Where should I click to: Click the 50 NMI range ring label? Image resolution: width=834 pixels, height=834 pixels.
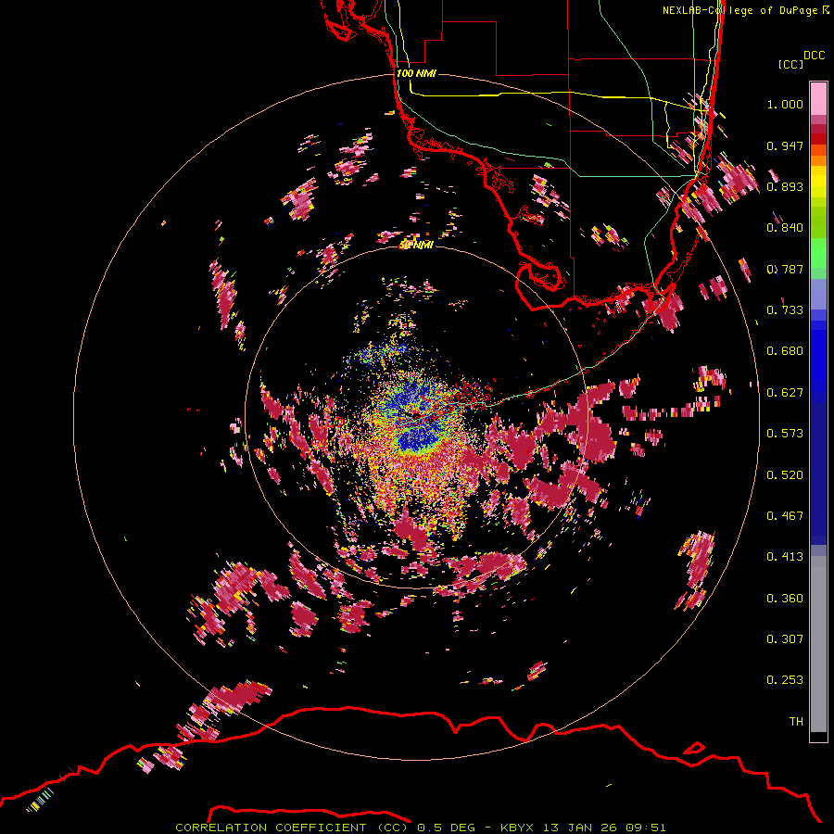(x=416, y=246)
